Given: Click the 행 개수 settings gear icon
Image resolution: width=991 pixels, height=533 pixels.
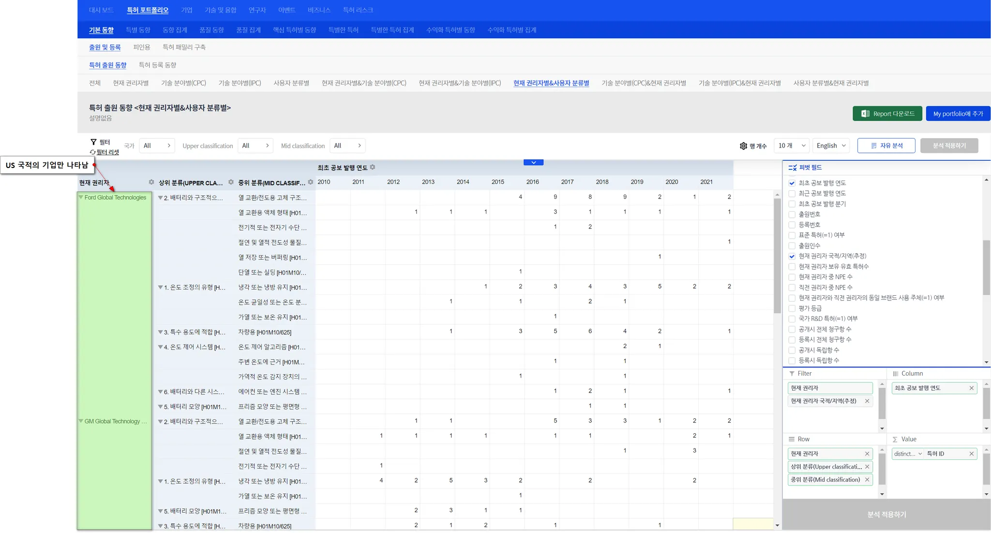Looking at the screenshot, I should point(743,146).
